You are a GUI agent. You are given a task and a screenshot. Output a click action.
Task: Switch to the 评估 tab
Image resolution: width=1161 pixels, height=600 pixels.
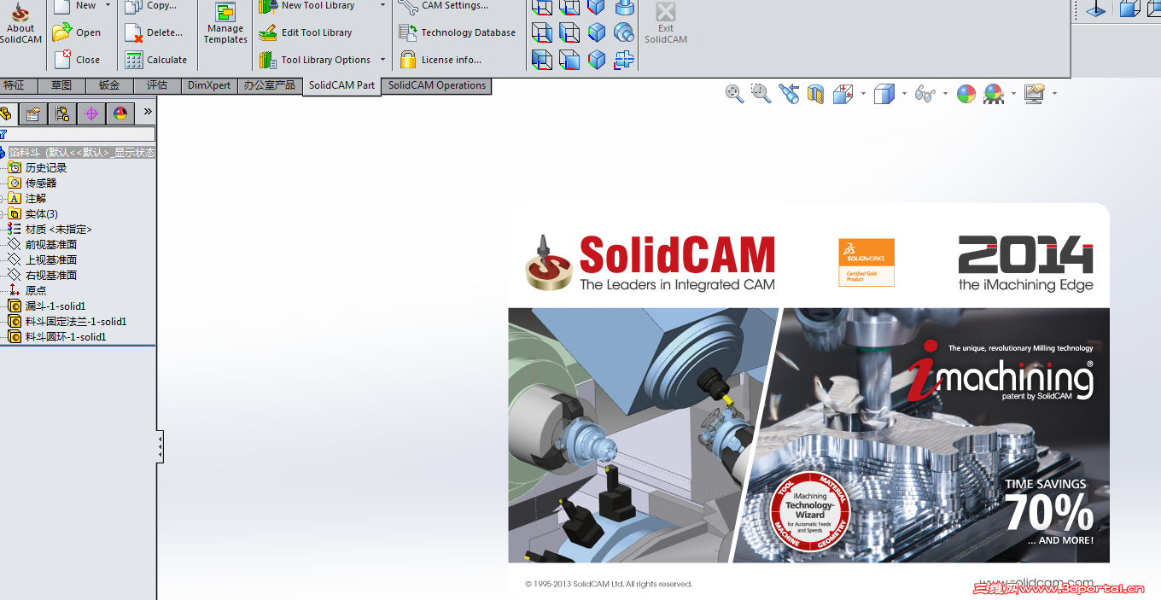pos(157,85)
